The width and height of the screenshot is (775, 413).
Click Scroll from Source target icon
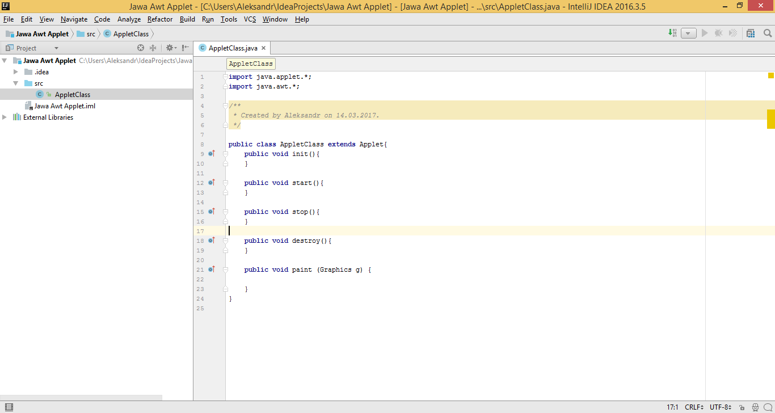coord(141,48)
